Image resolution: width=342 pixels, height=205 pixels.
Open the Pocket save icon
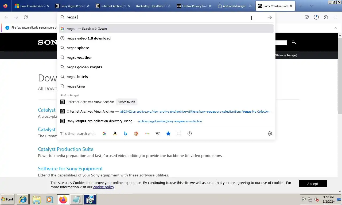[x=307, y=17]
